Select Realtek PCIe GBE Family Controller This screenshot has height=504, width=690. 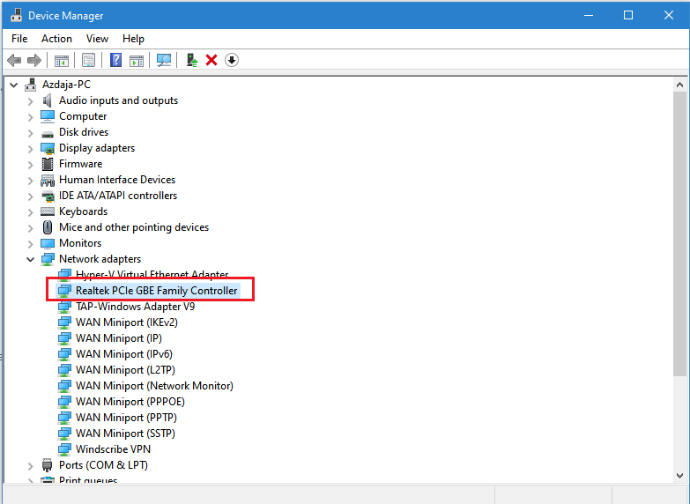pyautogui.click(x=156, y=291)
